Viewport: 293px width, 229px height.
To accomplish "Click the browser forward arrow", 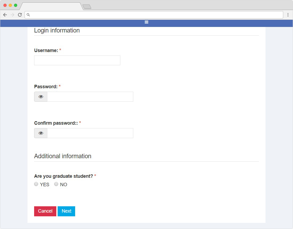I will [12, 15].
